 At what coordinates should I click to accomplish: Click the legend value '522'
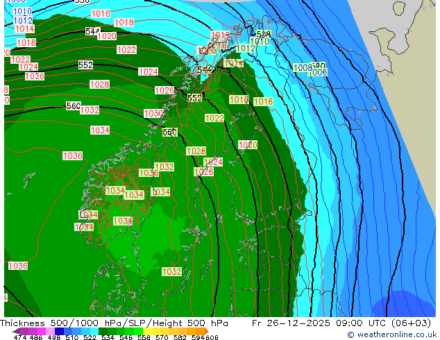pos(90,337)
